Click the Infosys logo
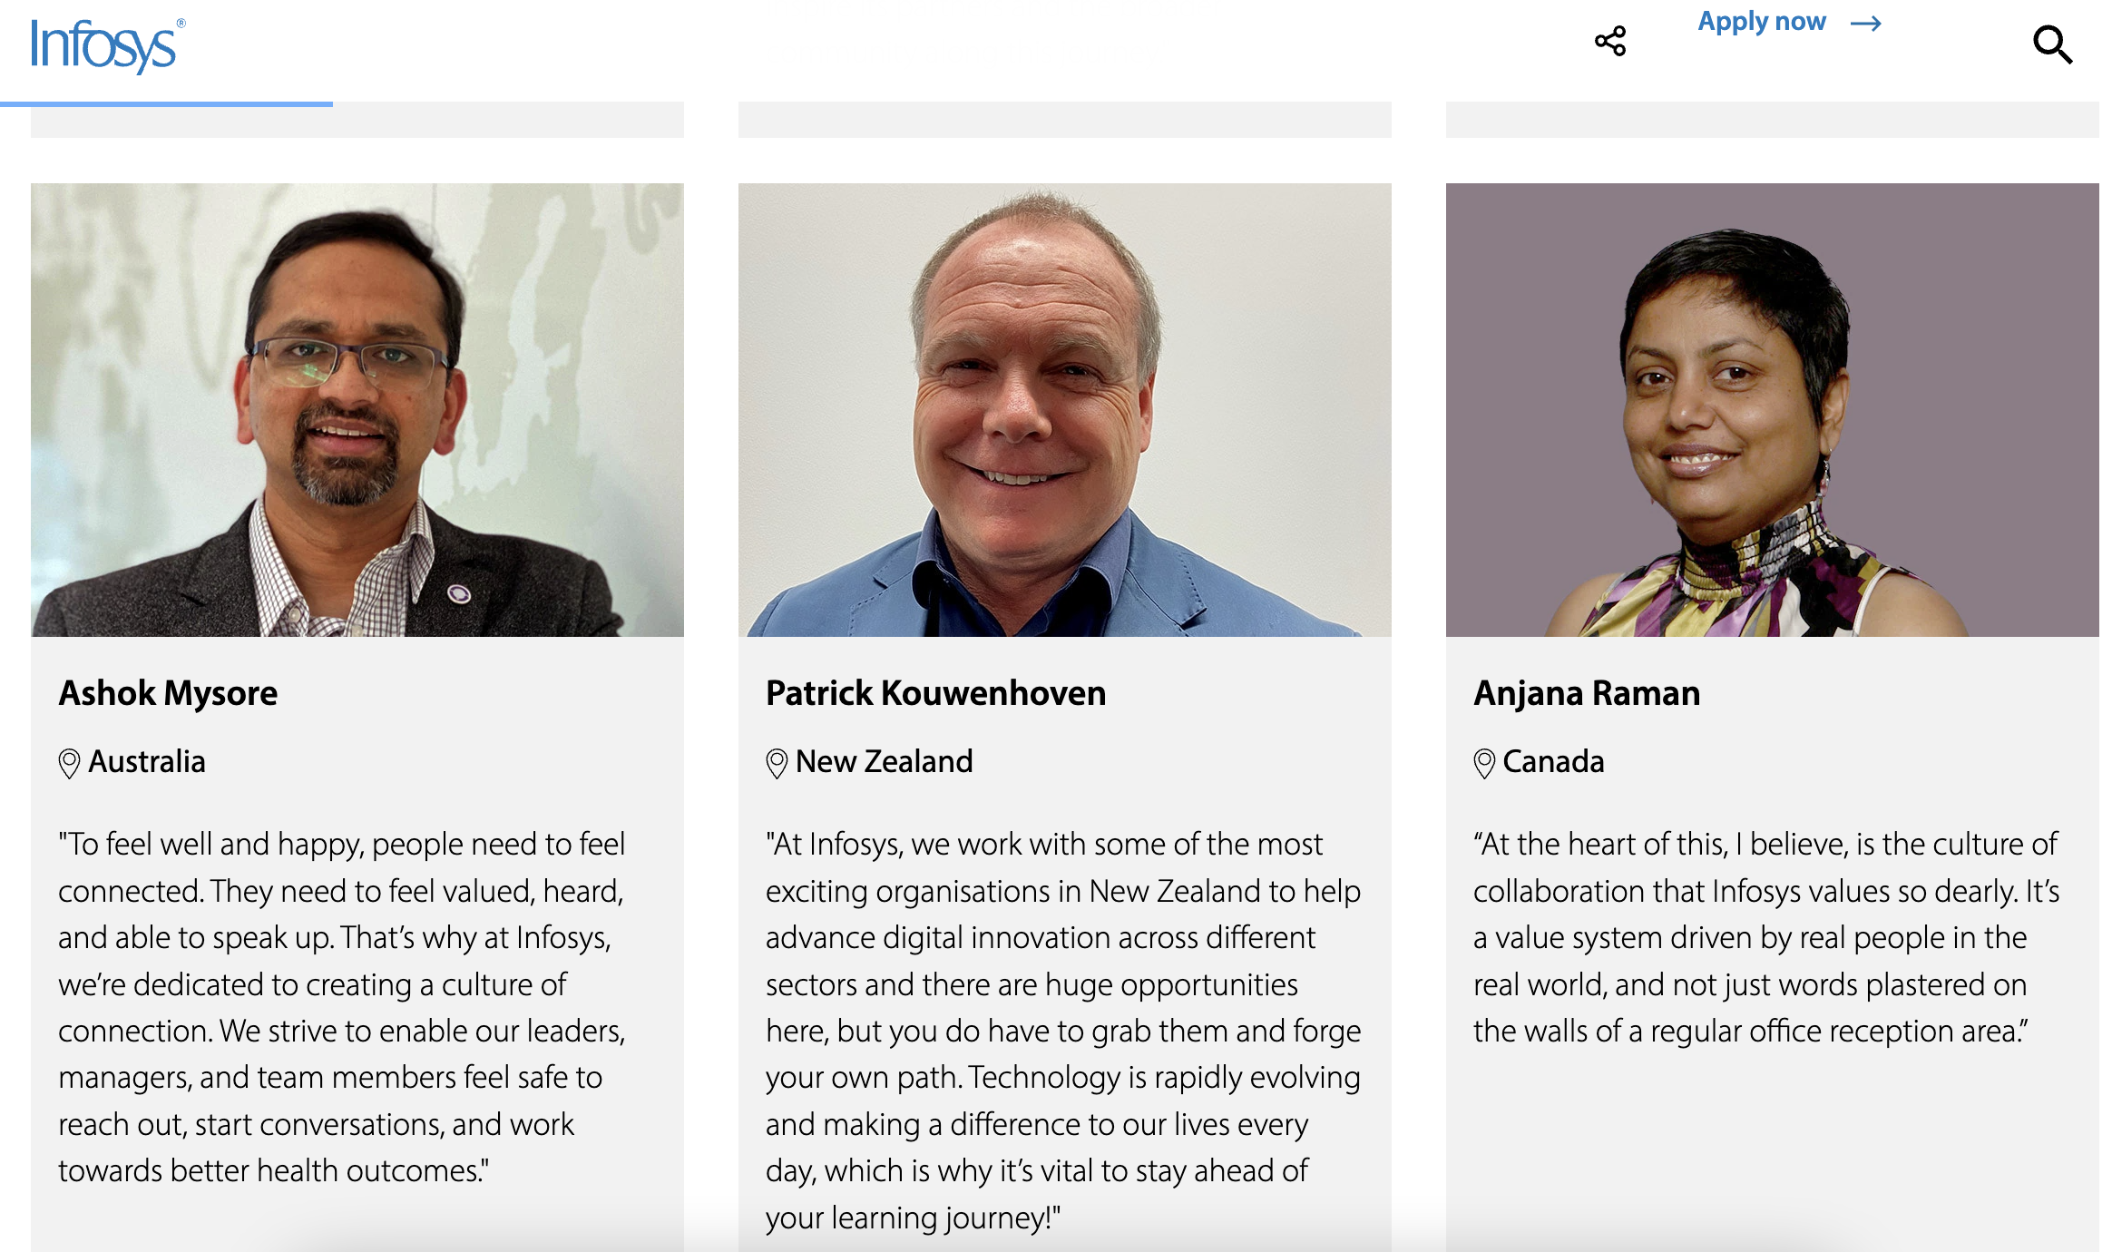This screenshot has width=2112, height=1252. point(100,47)
